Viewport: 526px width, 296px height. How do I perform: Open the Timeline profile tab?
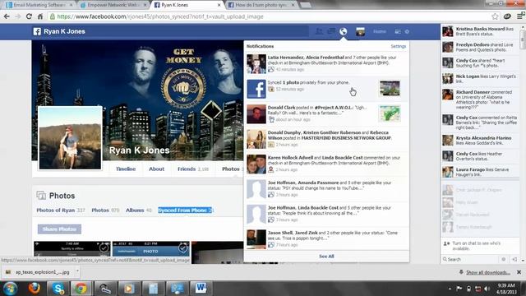126,169
